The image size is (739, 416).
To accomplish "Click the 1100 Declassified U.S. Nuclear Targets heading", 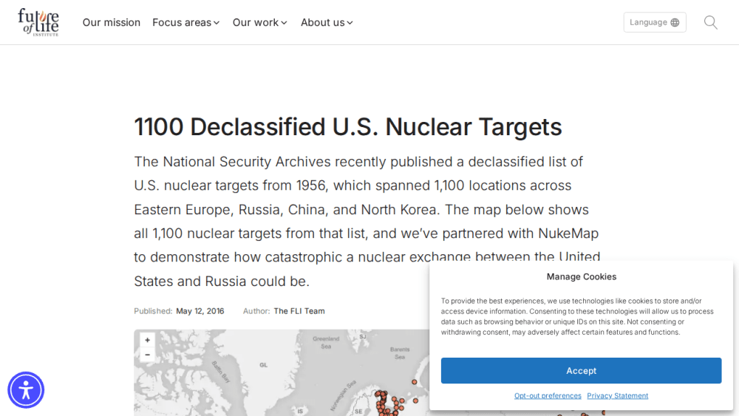I will [348, 127].
